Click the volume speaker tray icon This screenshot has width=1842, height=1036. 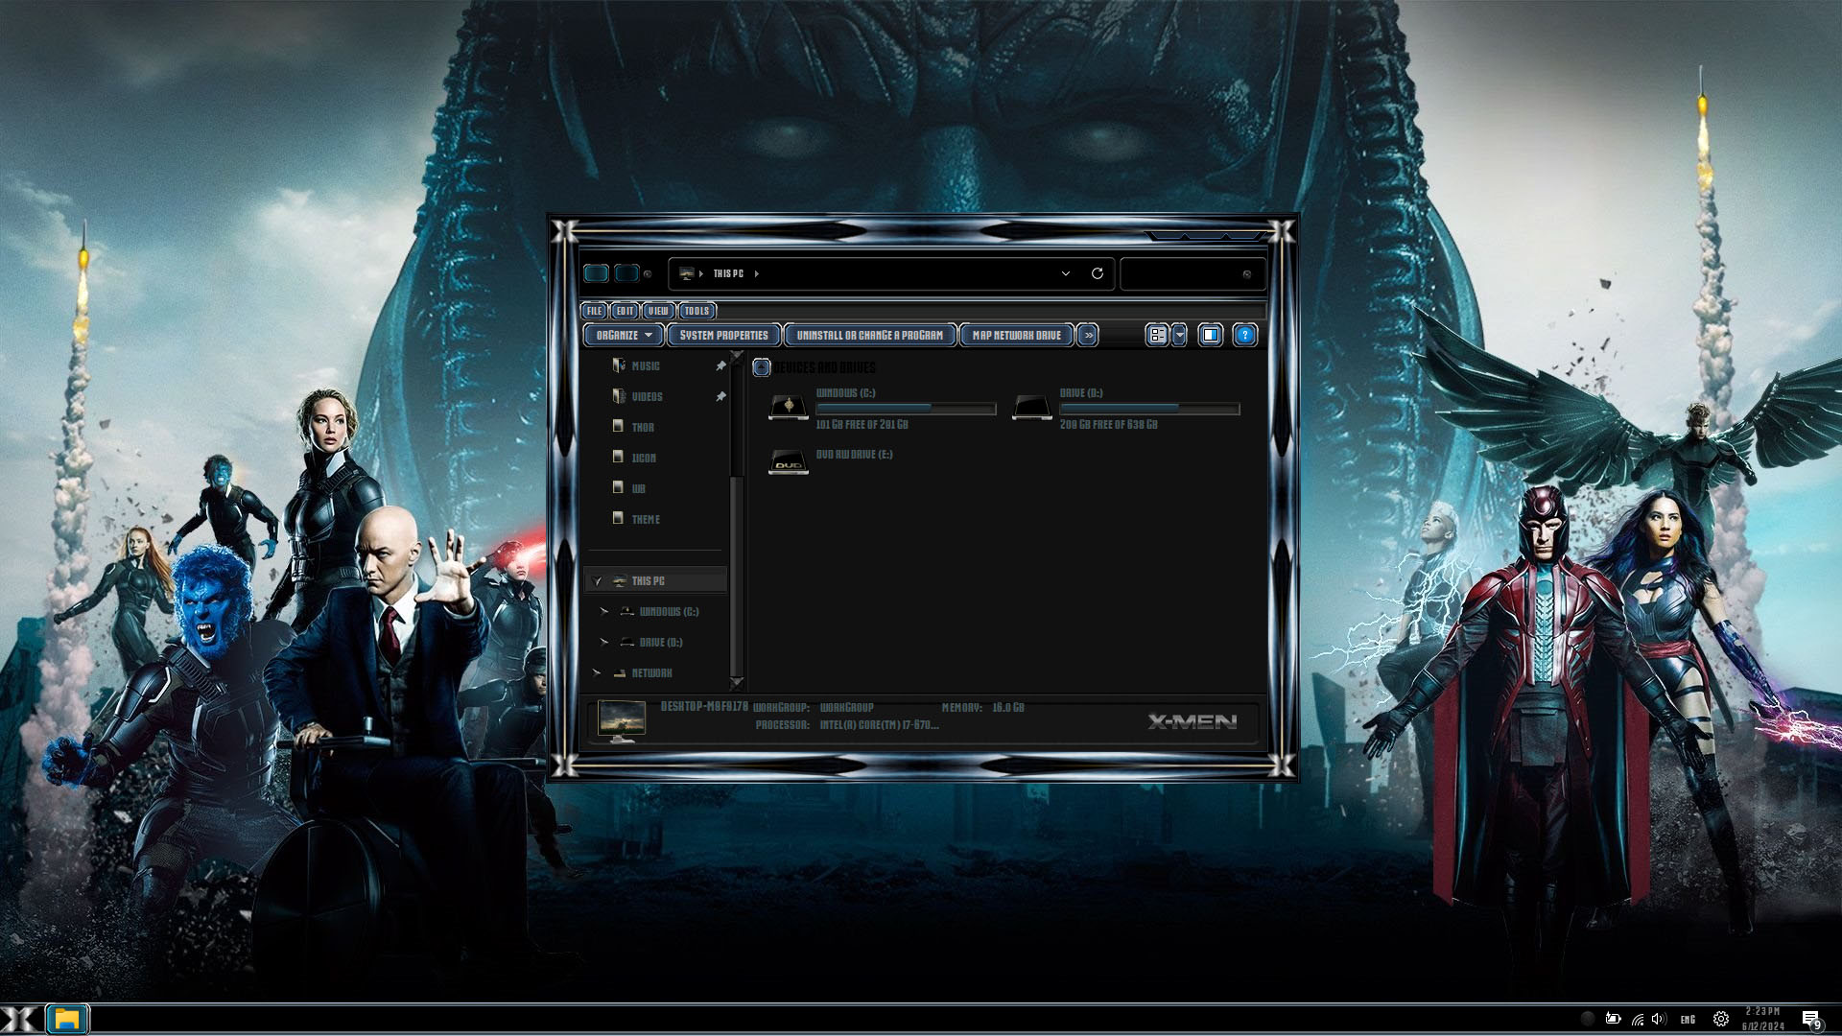coord(1659,1019)
